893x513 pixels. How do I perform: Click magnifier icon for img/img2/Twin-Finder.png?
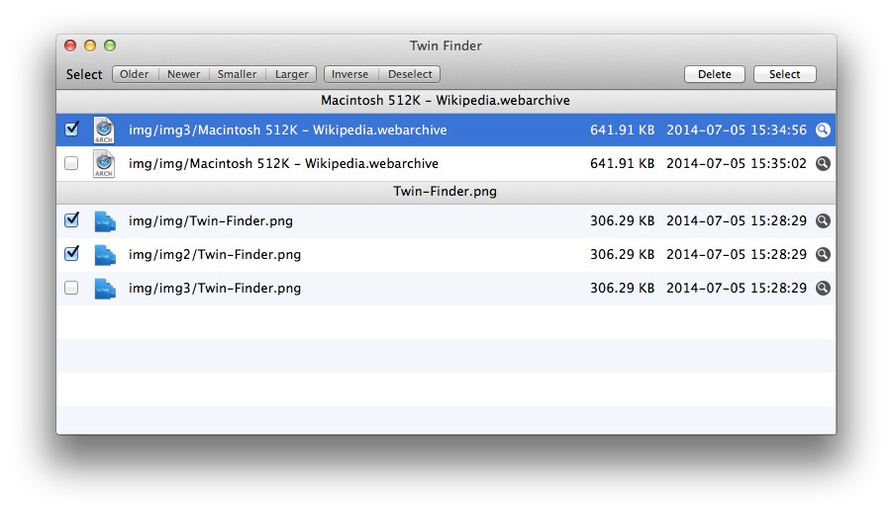(823, 254)
